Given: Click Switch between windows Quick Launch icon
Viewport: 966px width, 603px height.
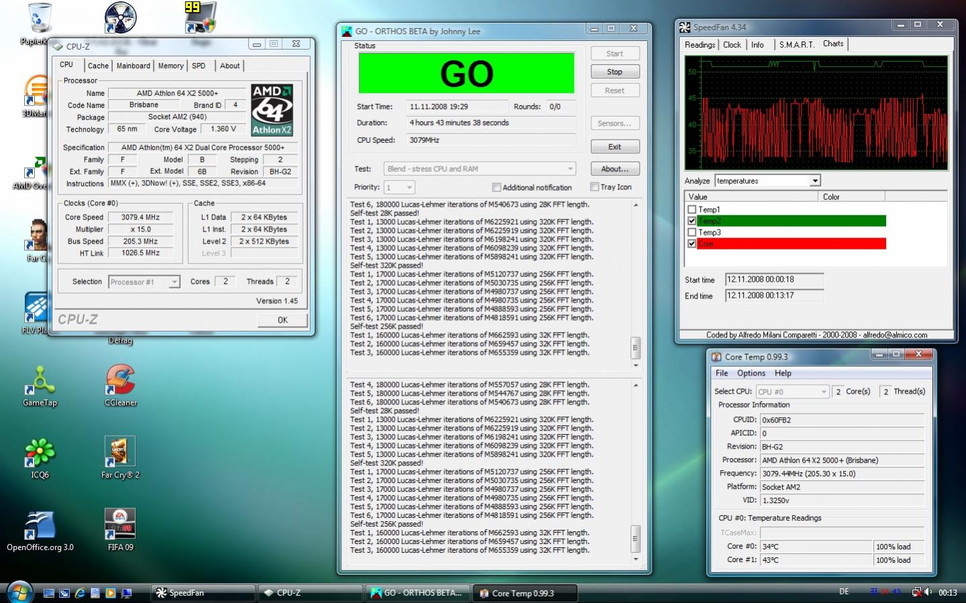Looking at the screenshot, I should click(64, 593).
